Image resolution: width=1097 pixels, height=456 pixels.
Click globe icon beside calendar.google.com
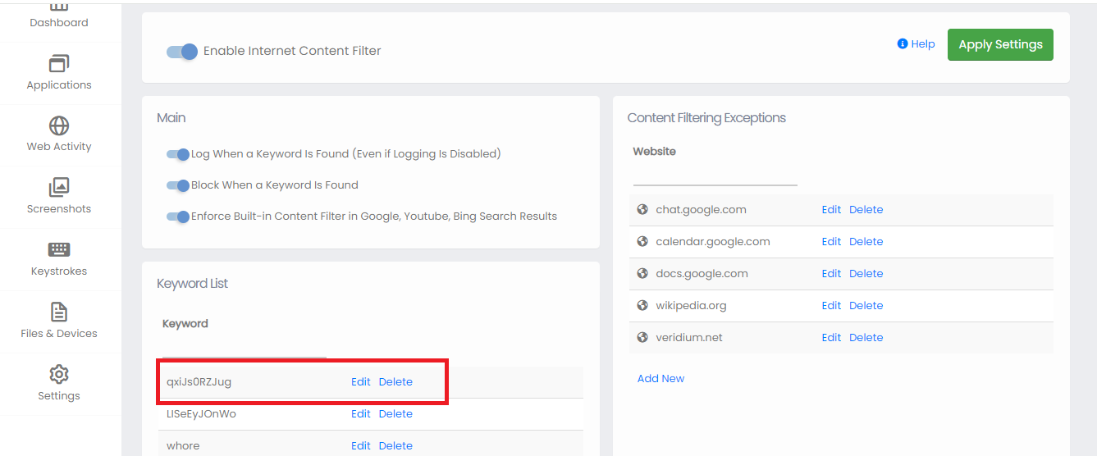coord(642,241)
